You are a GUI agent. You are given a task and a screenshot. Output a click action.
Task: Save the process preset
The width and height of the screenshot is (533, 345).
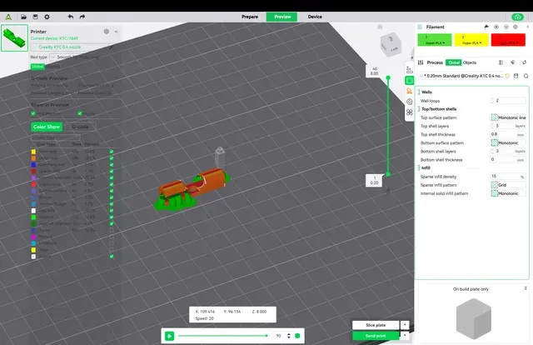pos(516,76)
